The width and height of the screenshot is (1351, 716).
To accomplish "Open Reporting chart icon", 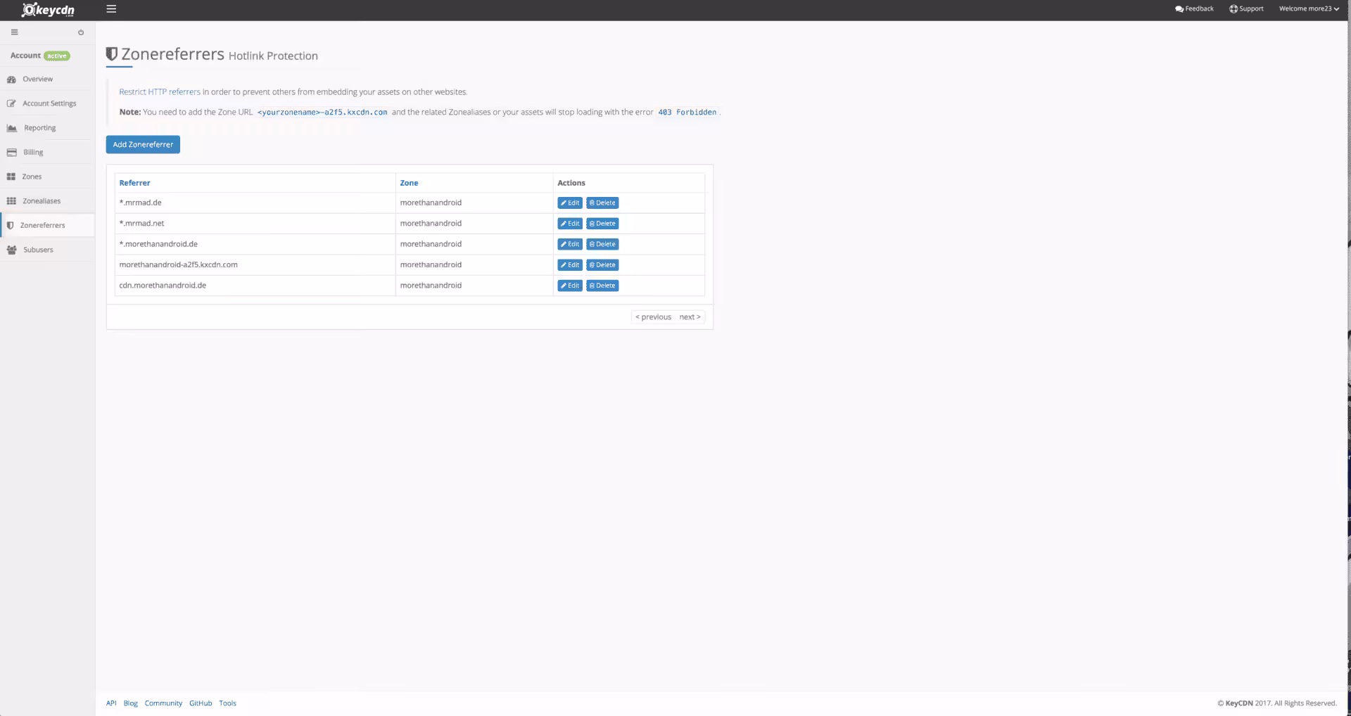I will [12, 128].
